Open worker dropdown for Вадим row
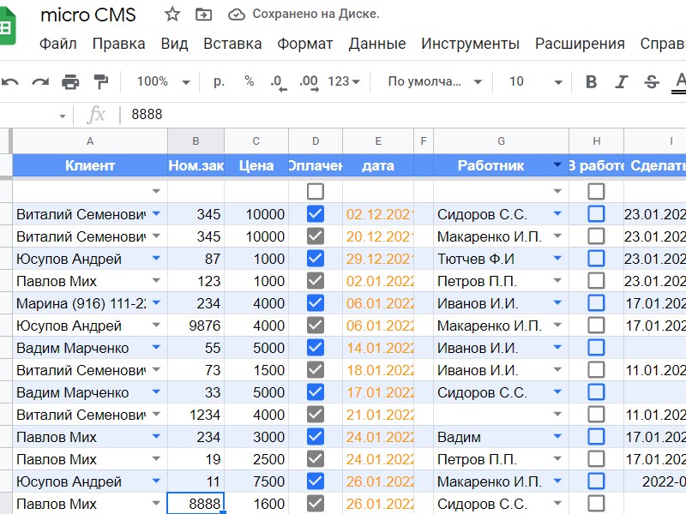This screenshot has width=686, height=514. point(557,436)
